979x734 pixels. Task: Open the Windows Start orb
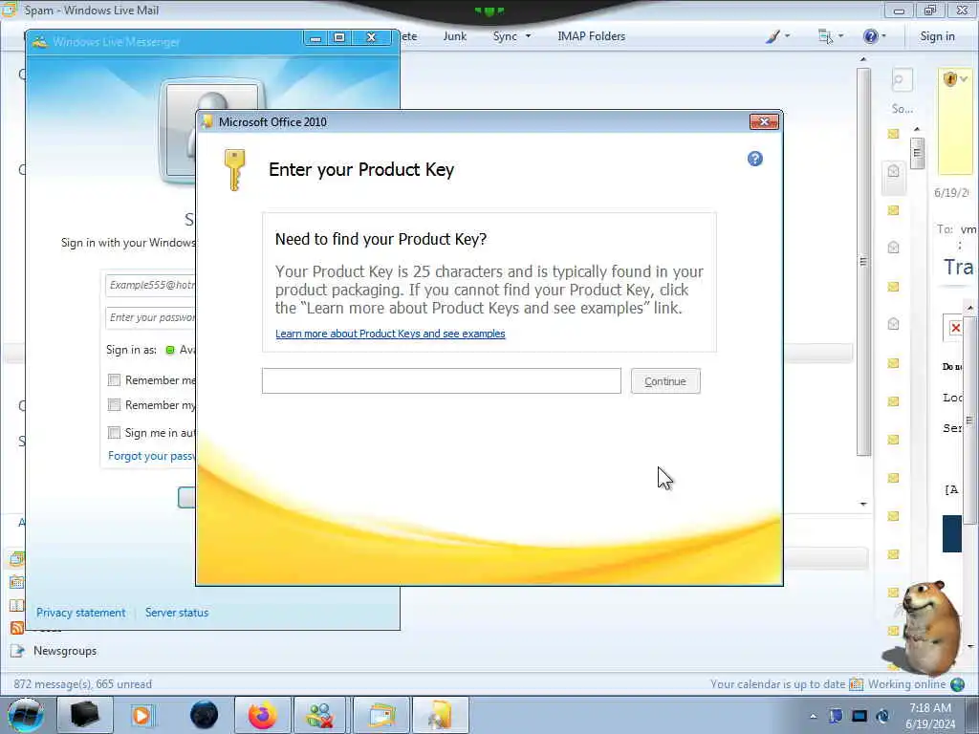25,715
